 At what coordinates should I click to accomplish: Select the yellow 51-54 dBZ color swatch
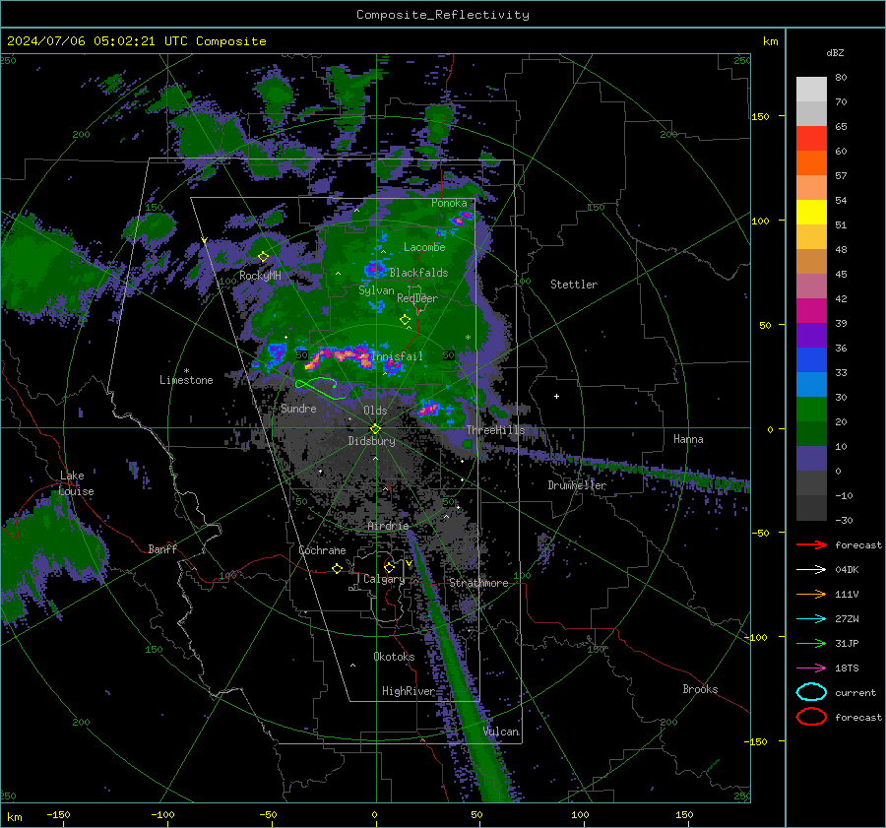click(811, 213)
